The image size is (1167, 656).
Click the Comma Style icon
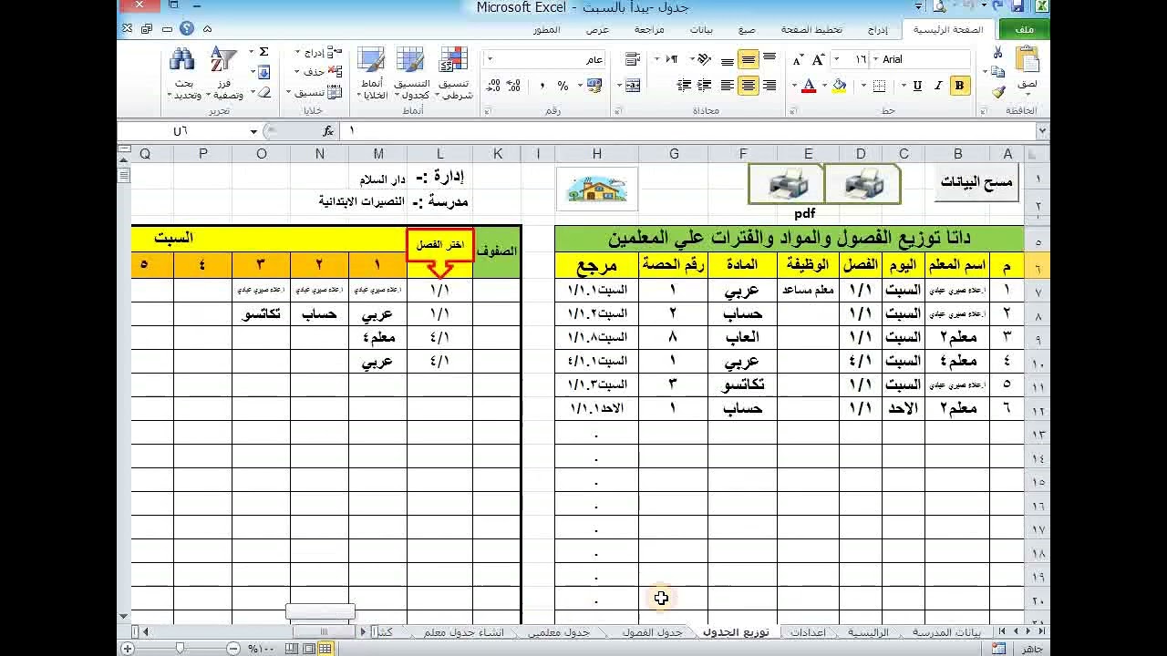tap(542, 86)
